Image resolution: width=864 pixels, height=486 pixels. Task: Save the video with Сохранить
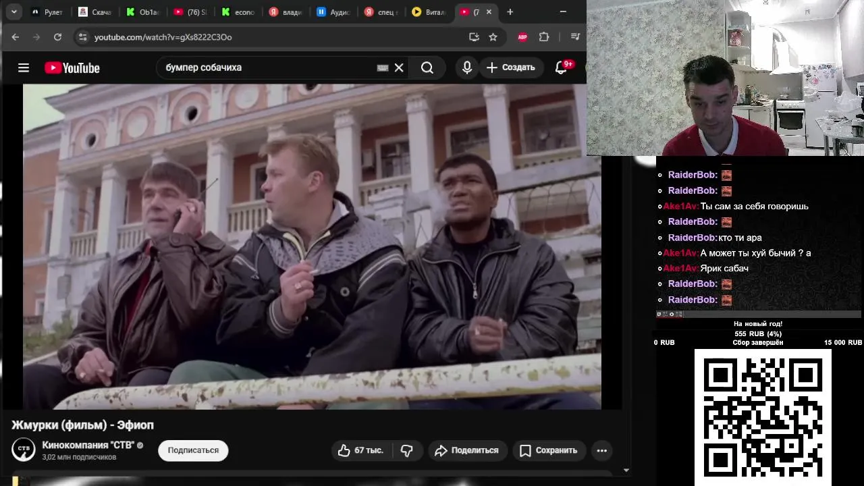tap(549, 450)
